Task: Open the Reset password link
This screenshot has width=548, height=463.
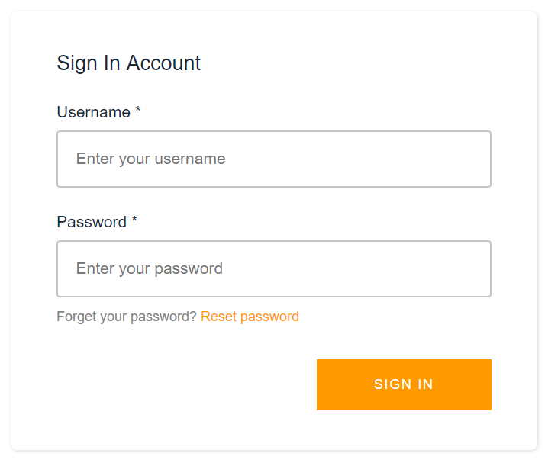Action: (250, 317)
